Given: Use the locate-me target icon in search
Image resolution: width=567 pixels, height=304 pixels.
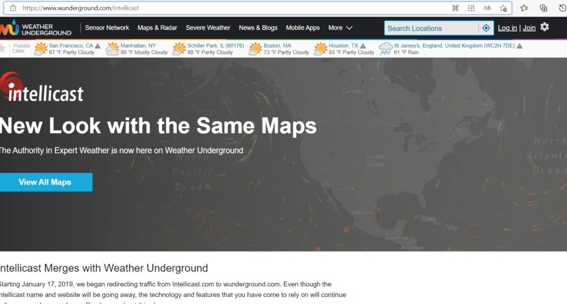Looking at the screenshot, I should [486, 28].
